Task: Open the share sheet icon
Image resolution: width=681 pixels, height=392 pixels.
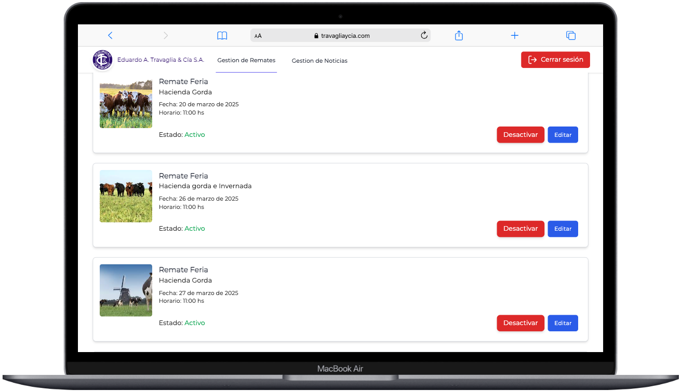Action: [459, 36]
